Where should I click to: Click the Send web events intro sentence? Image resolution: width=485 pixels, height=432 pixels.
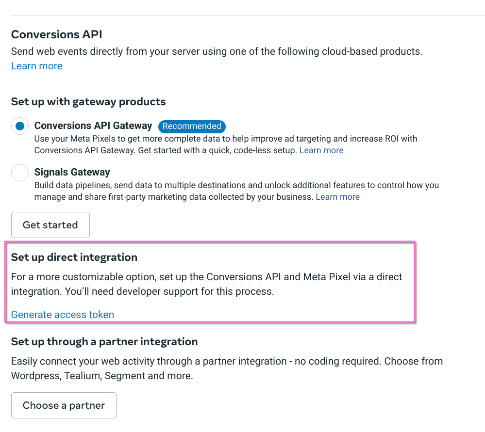point(217,51)
